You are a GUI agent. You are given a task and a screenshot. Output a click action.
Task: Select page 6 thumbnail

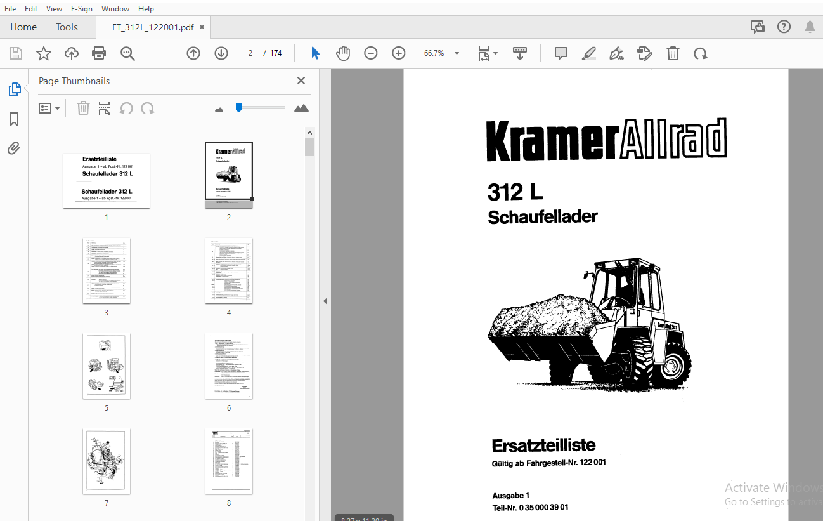click(229, 366)
